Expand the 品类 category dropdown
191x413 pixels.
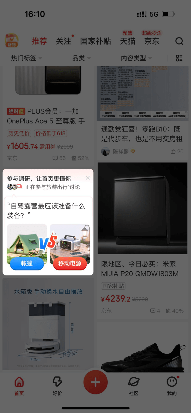tap(81, 58)
